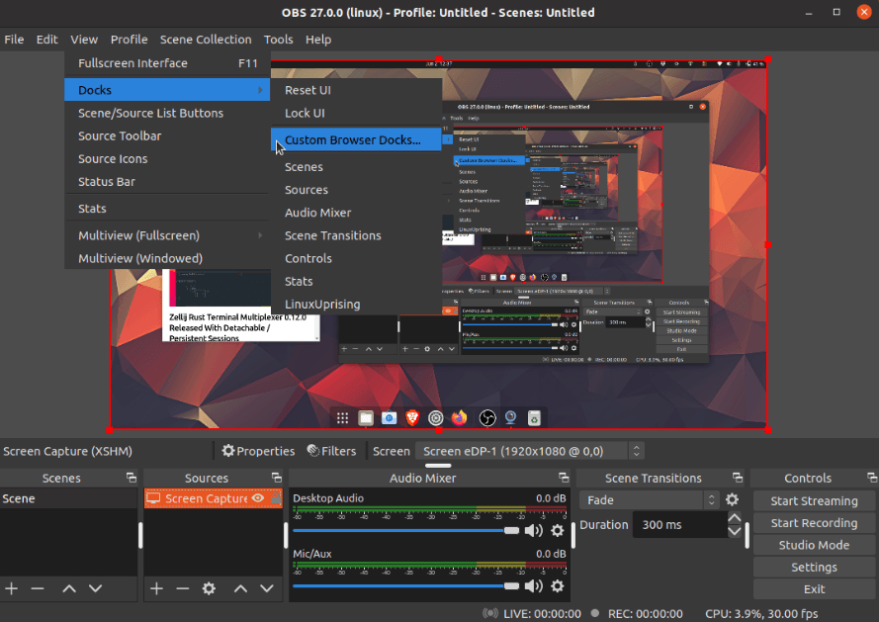Undock the Scene Transitions panel with its float icon
Screen dimensions: 879x622
click(x=738, y=478)
